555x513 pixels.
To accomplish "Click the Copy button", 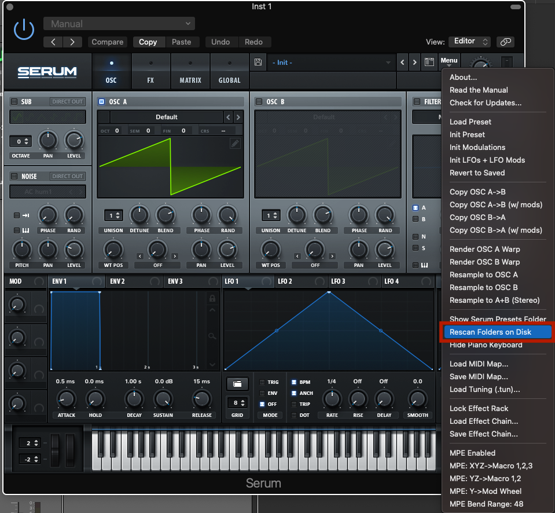I will pyautogui.click(x=148, y=42).
